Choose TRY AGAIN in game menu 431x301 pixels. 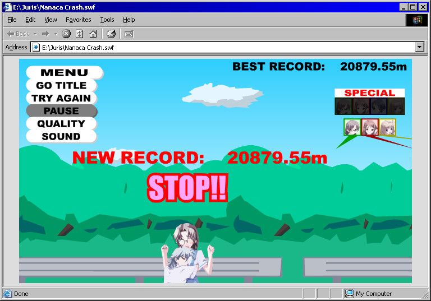click(x=61, y=98)
